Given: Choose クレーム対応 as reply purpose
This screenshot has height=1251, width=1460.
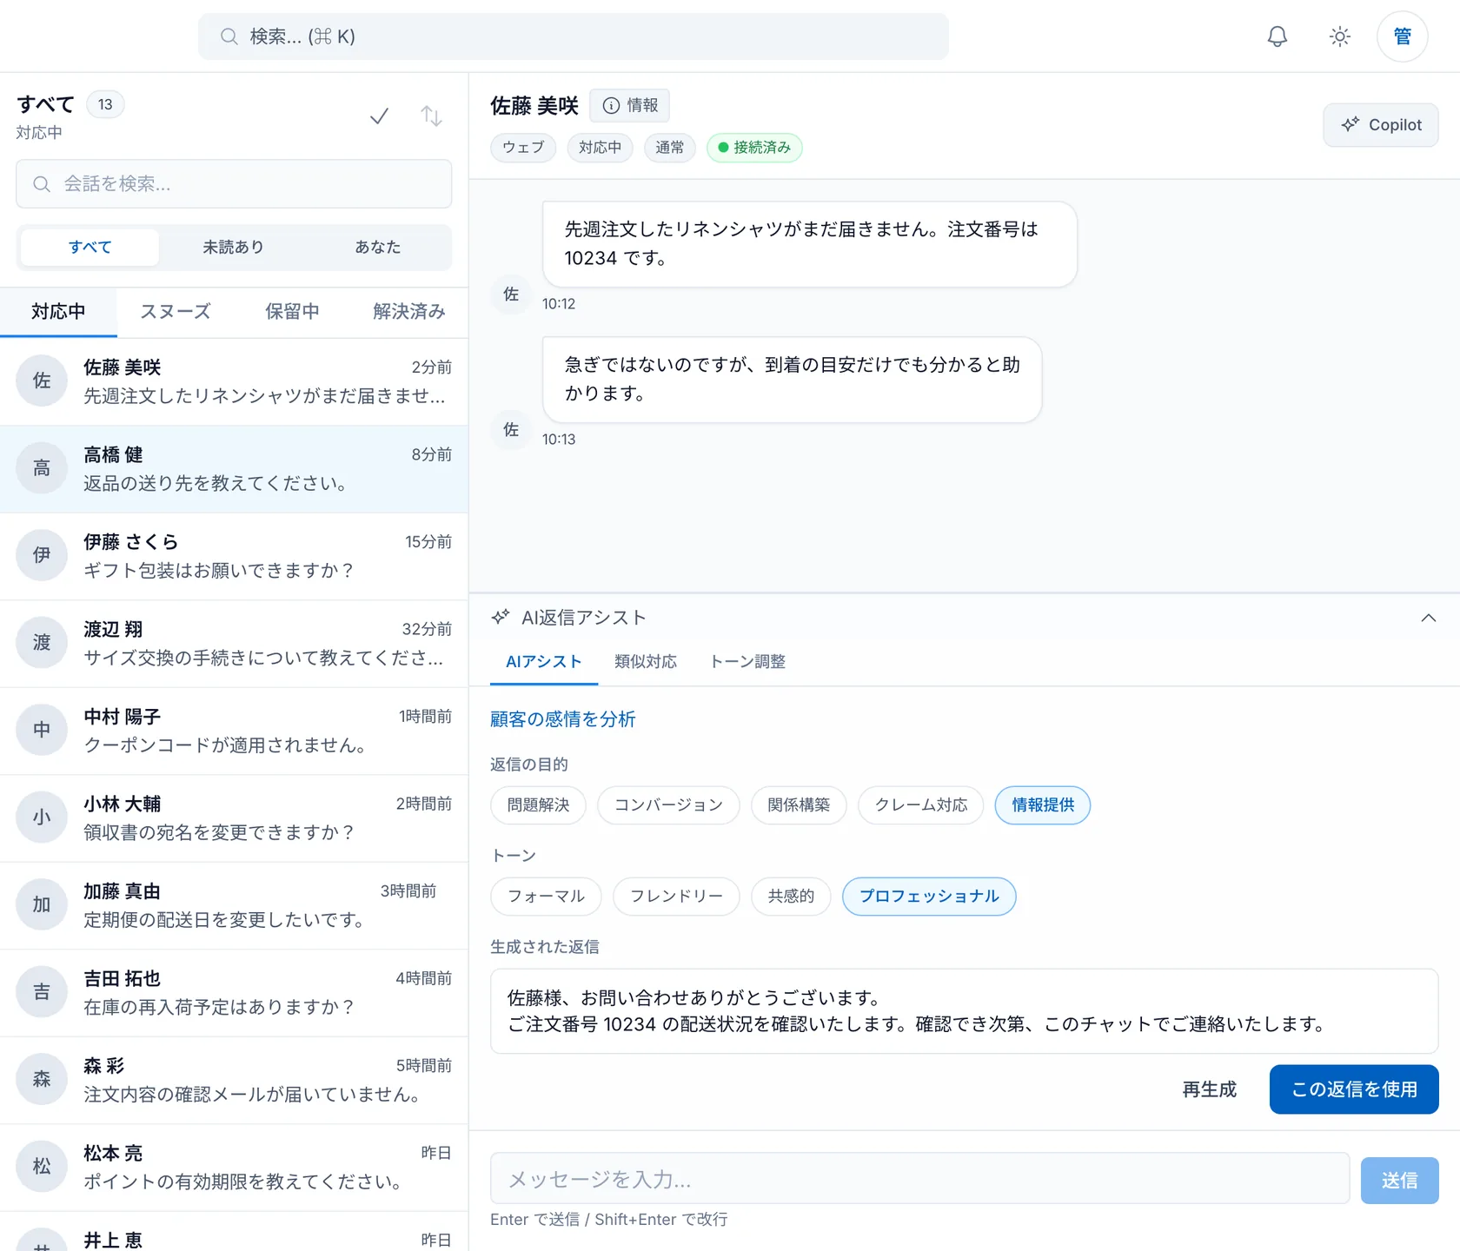Looking at the screenshot, I should [920, 805].
